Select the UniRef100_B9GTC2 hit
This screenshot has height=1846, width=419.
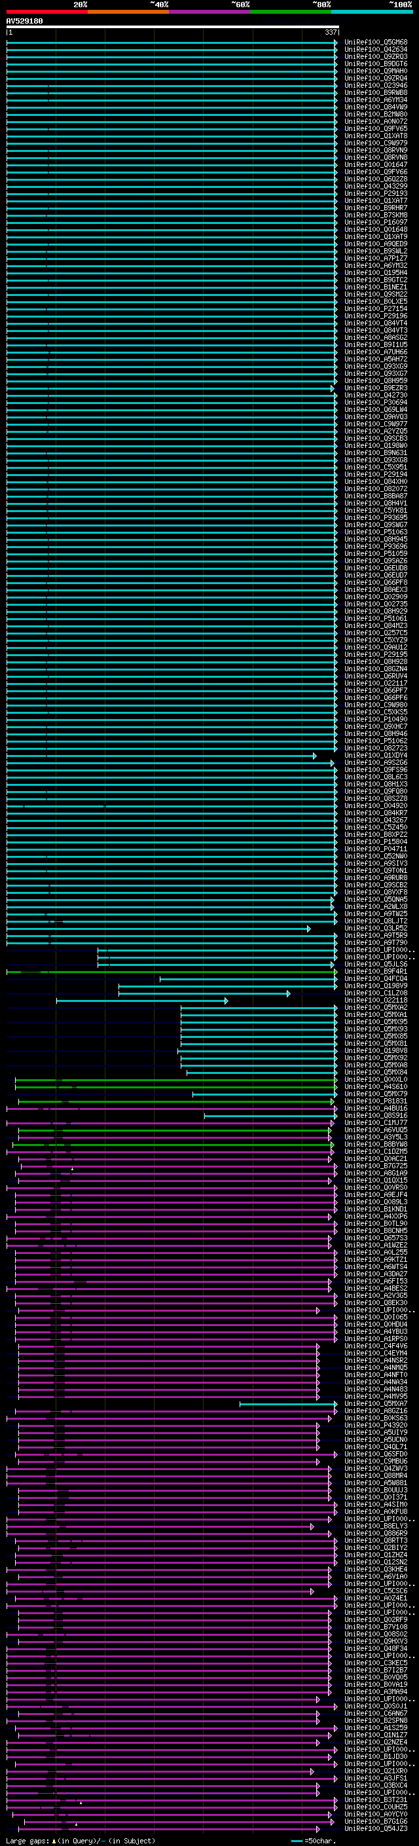375,280
